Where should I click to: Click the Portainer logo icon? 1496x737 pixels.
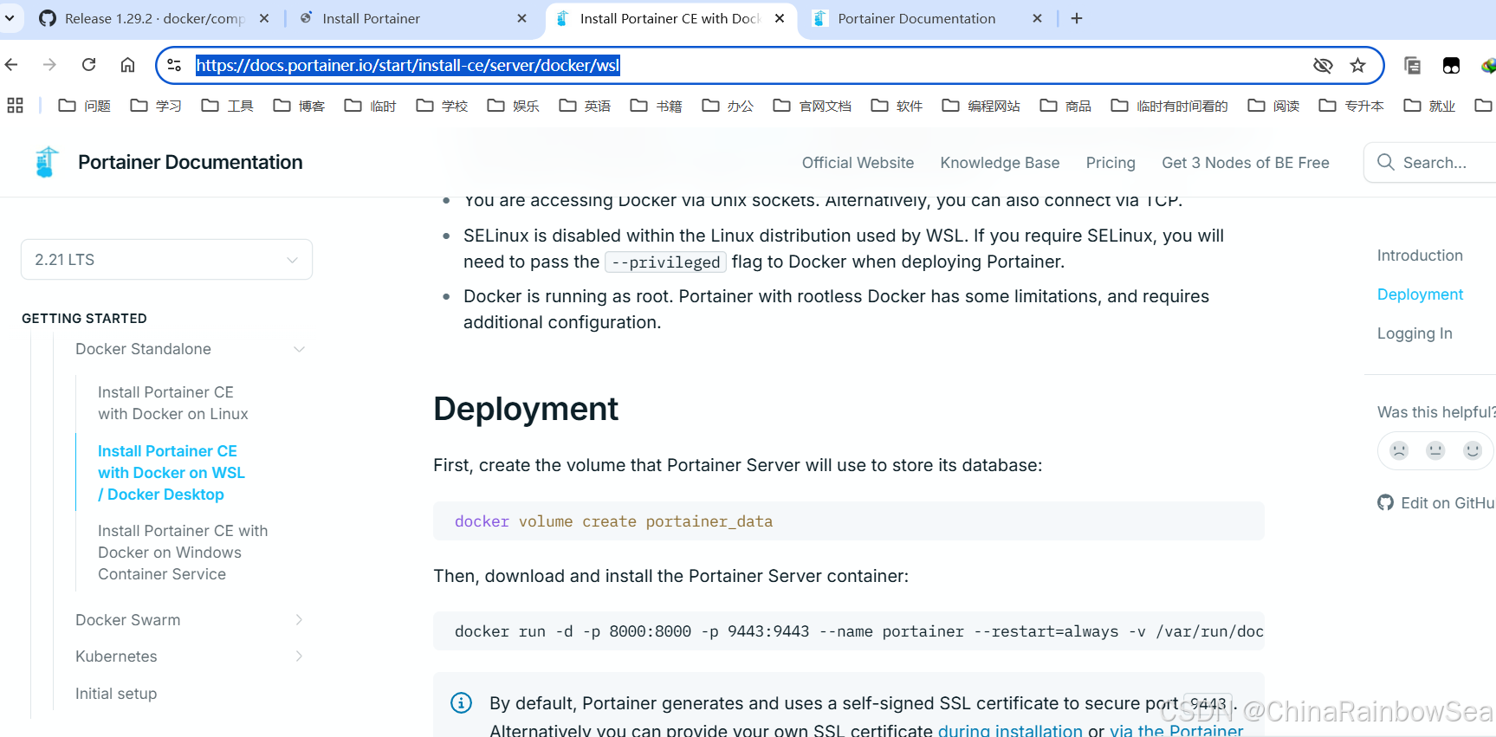46,162
